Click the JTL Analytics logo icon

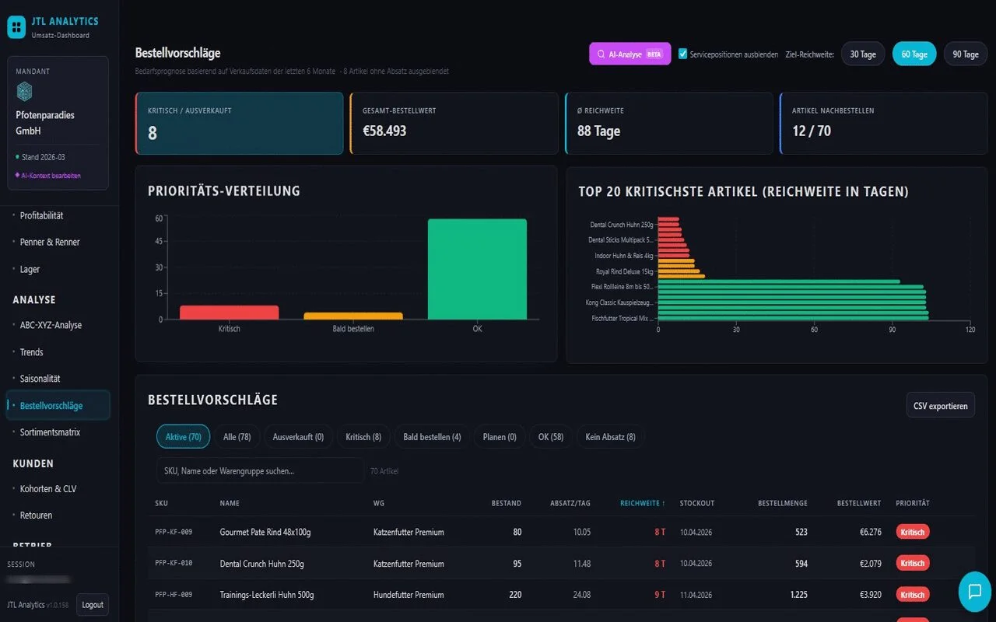click(x=16, y=27)
